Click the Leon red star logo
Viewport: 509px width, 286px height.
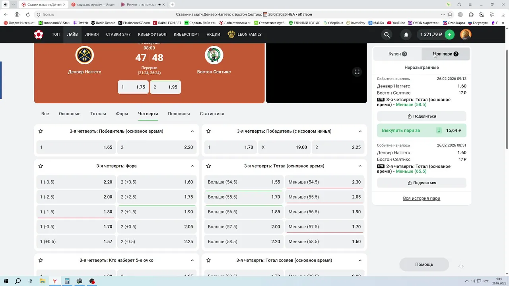pos(38,35)
